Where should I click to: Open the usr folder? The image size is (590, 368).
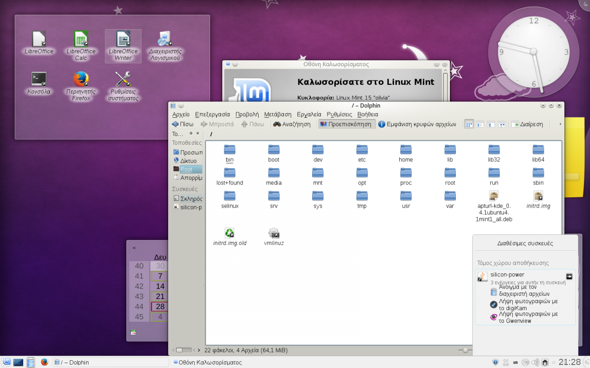[x=406, y=200]
